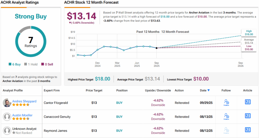Open Andres Sheppard analyst profile link
The width and height of the screenshot is (259, 138).
point(24,101)
